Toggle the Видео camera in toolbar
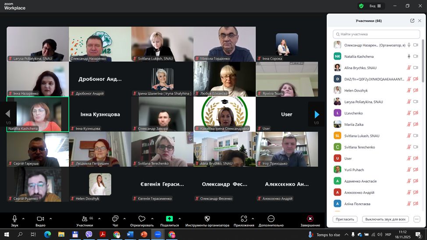This screenshot has height=240, width=427. [40, 219]
